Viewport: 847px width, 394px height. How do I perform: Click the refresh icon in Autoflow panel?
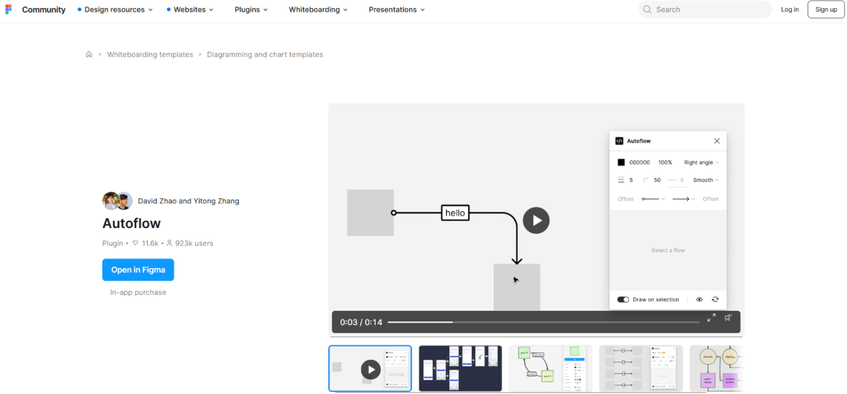pos(715,300)
